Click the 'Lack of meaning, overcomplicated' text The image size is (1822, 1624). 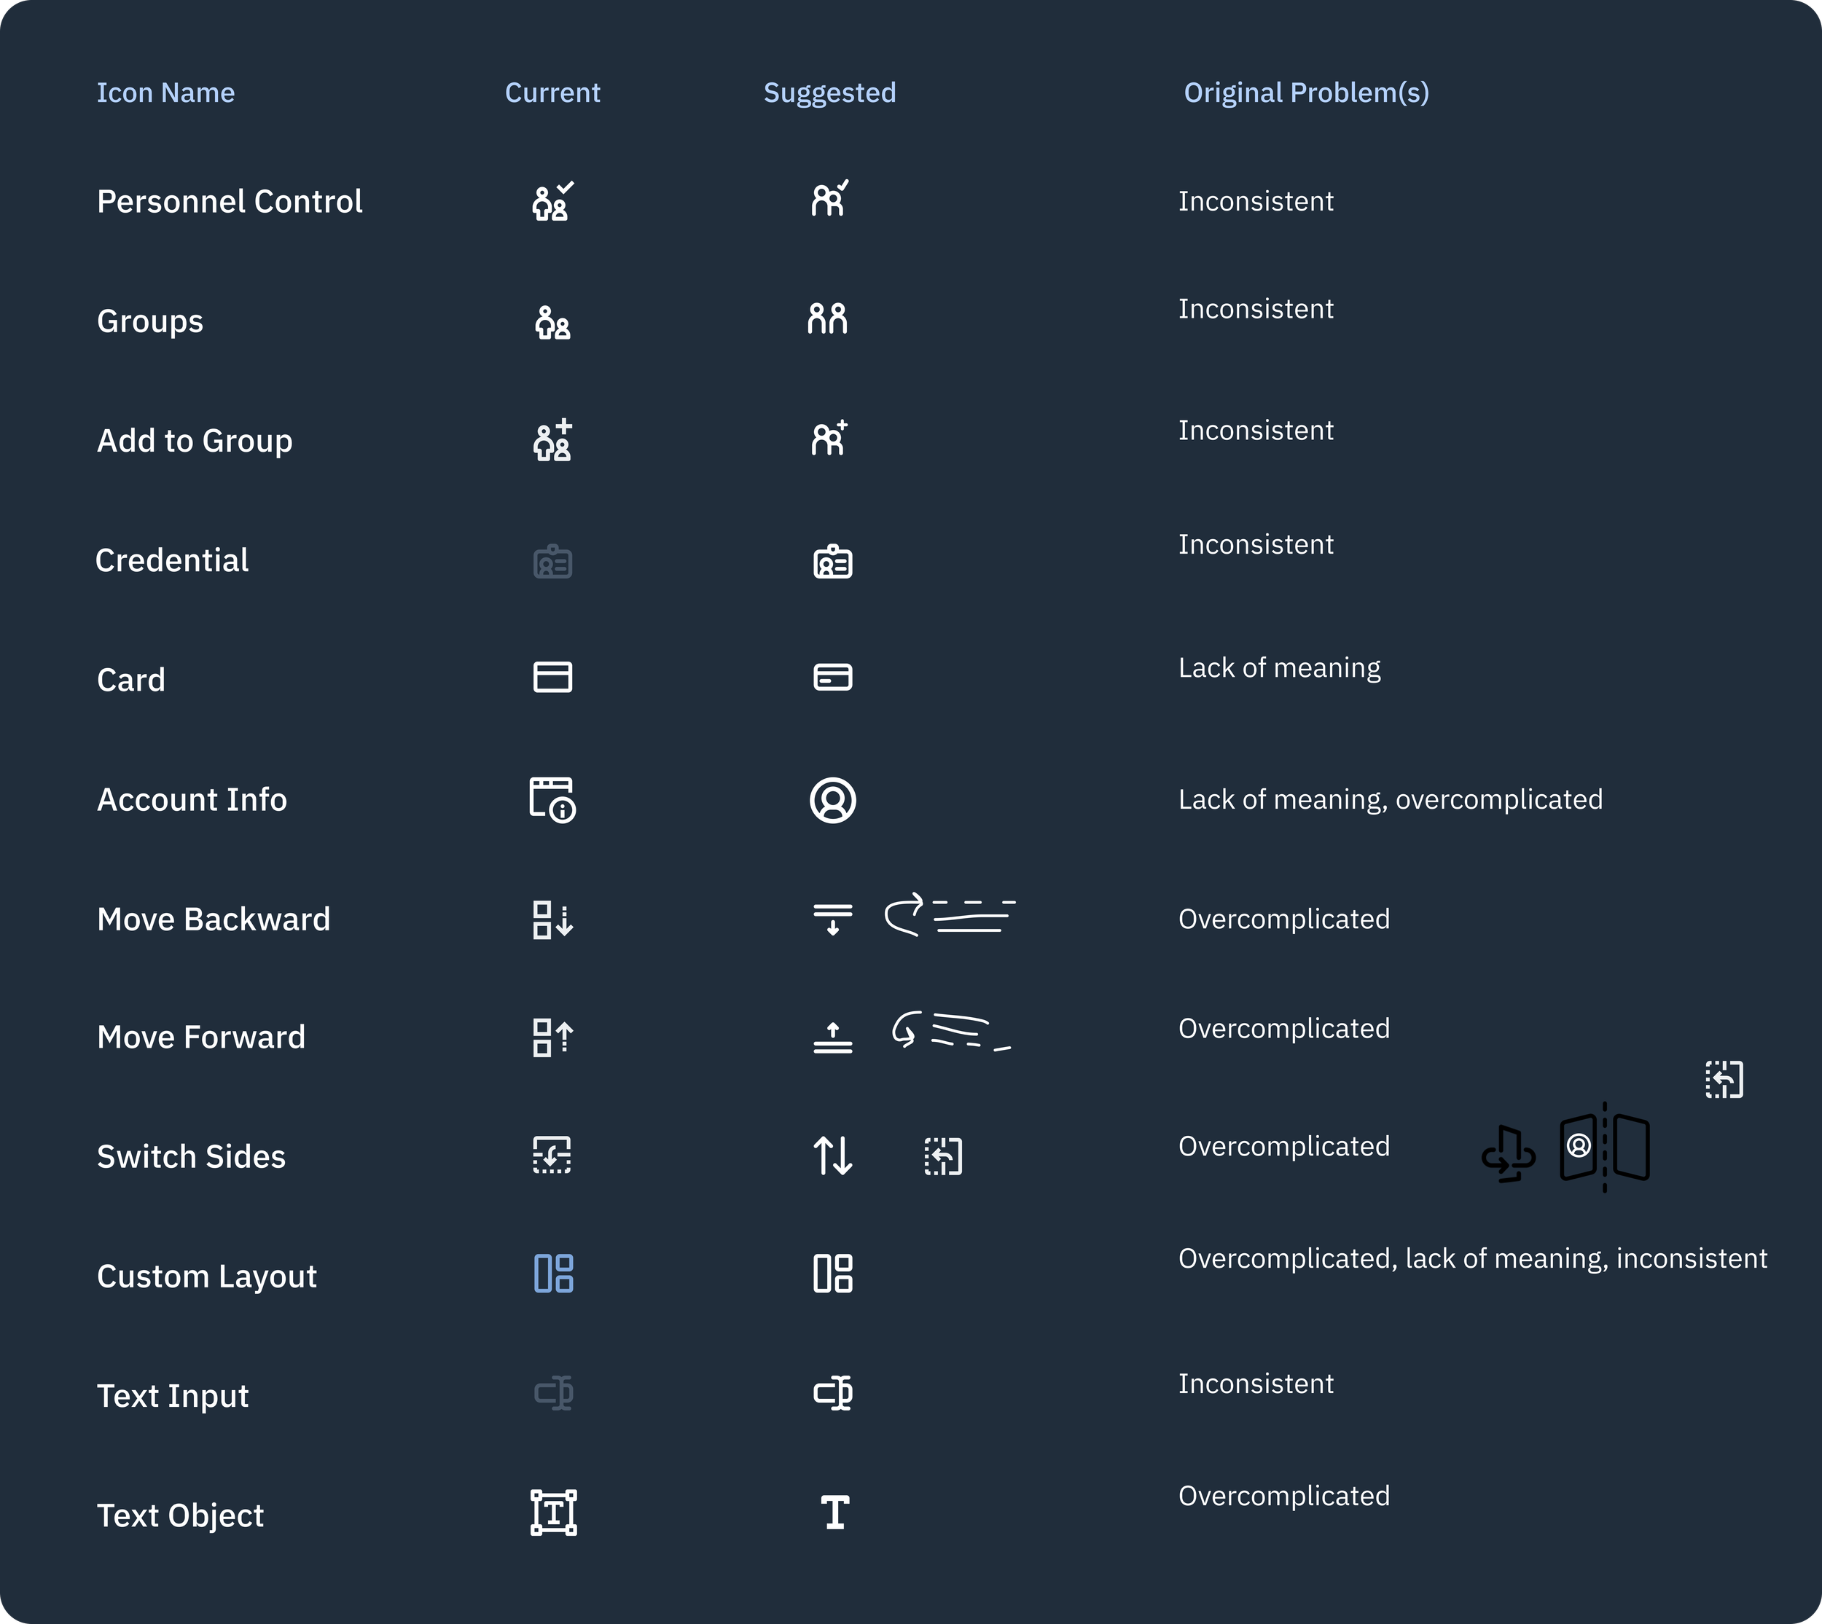click(1390, 799)
